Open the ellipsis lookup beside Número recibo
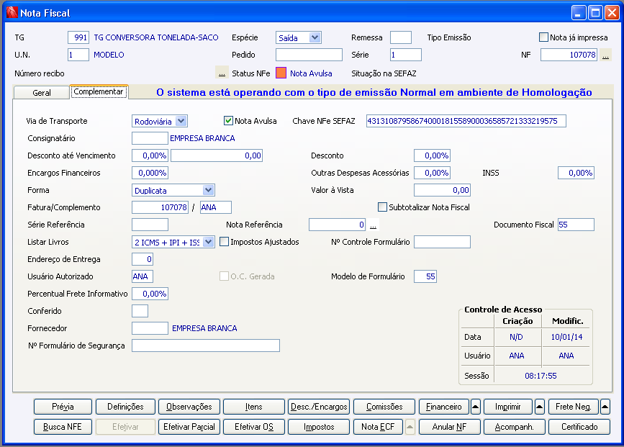 (x=222, y=73)
